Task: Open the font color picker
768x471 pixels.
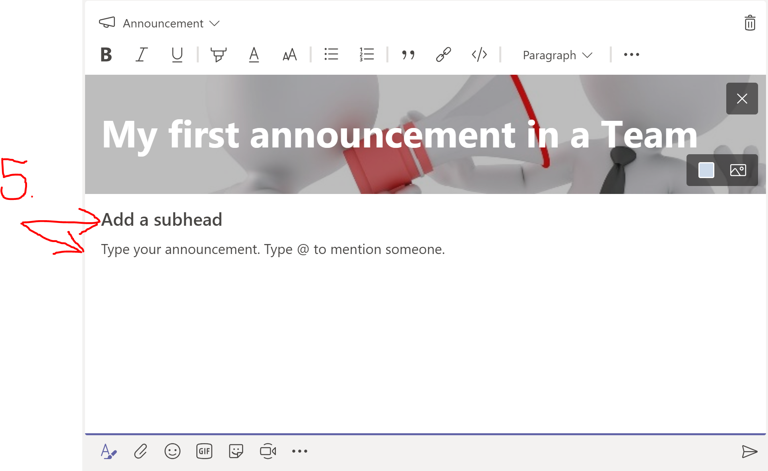Action: click(254, 55)
